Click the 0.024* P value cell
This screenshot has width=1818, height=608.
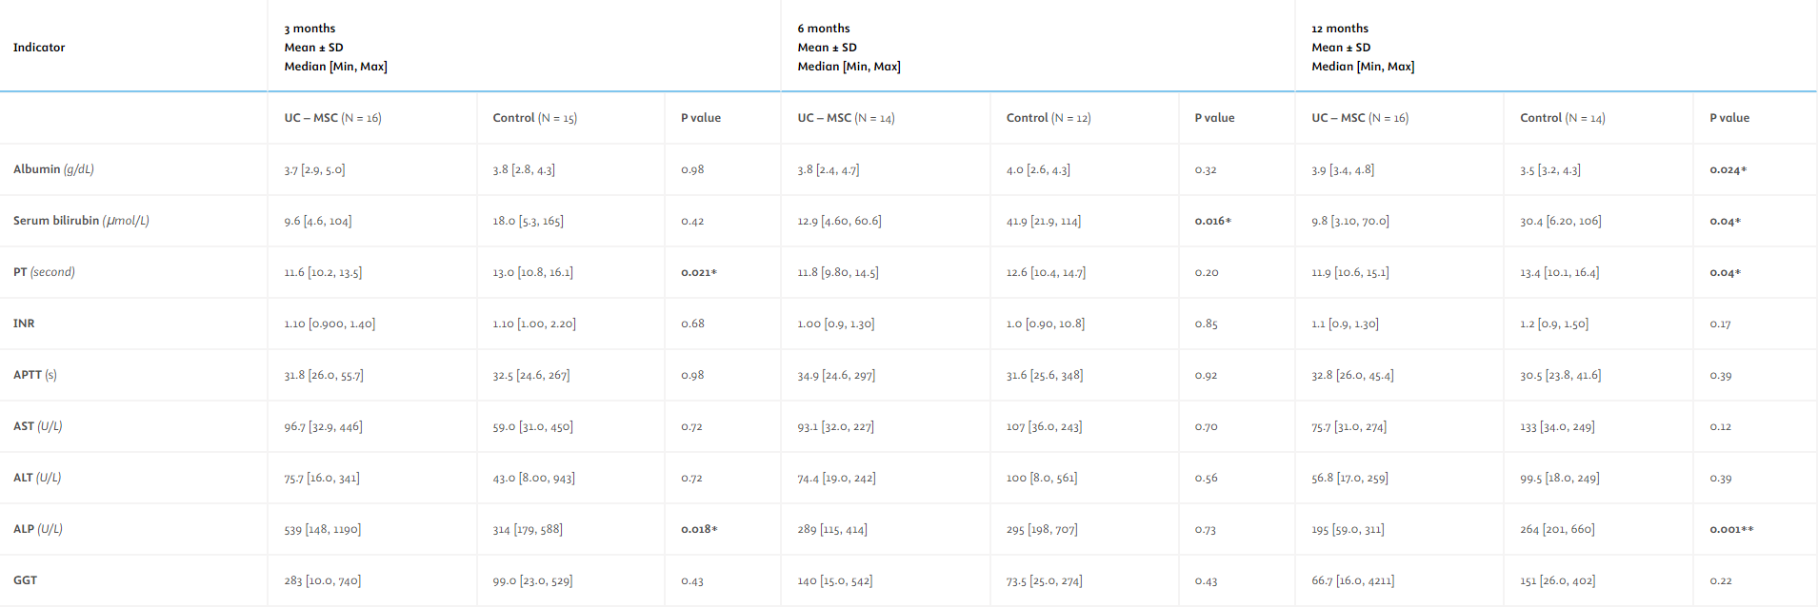point(1728,170)
